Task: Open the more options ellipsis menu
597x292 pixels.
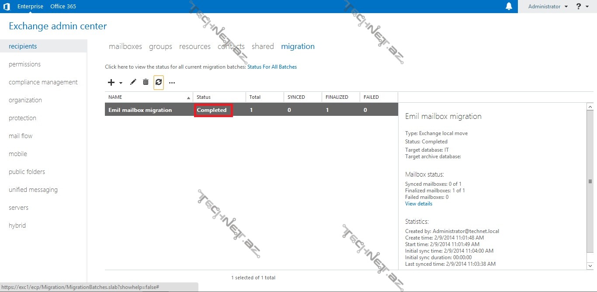Action: tap(172, 83)
